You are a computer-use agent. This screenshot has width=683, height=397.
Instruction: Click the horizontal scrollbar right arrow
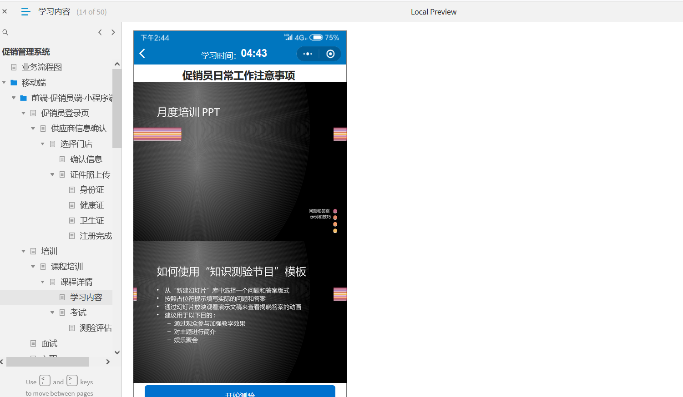click(x=108, y=362)
